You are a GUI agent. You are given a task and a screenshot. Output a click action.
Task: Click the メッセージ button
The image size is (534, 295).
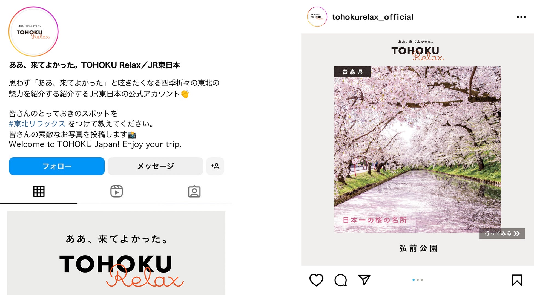pos(155,166)
